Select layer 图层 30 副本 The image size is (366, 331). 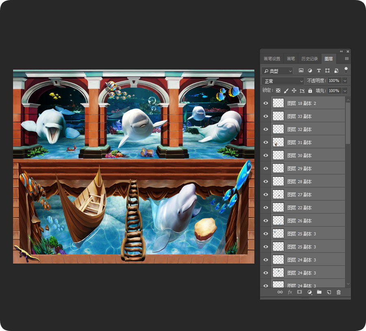click(x=308, y=155)
